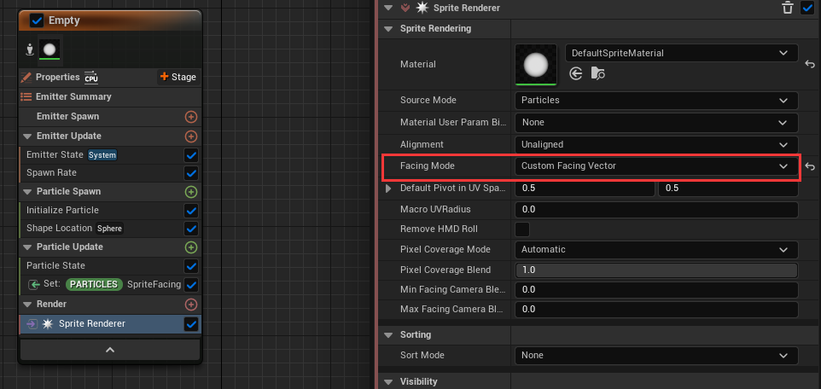
Task: Disable the Spawn Rate module checkbox
Action: point(191,173)
